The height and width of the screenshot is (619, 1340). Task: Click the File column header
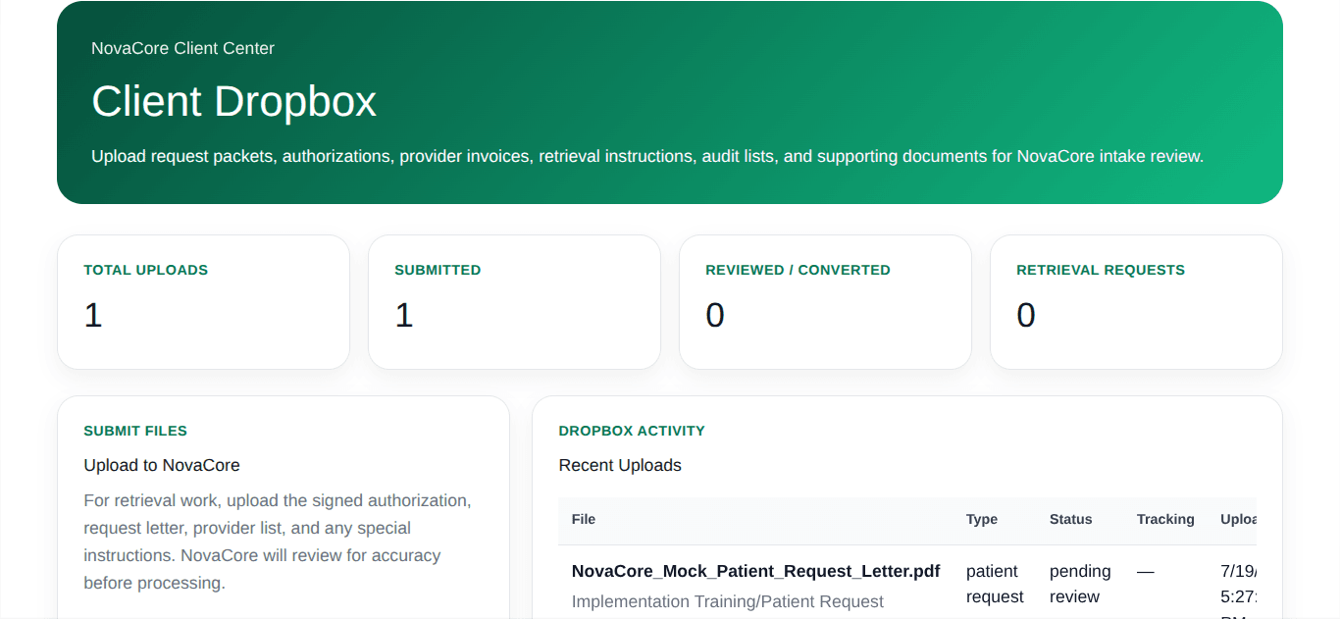pyautogui.click(x=584, y=519)
